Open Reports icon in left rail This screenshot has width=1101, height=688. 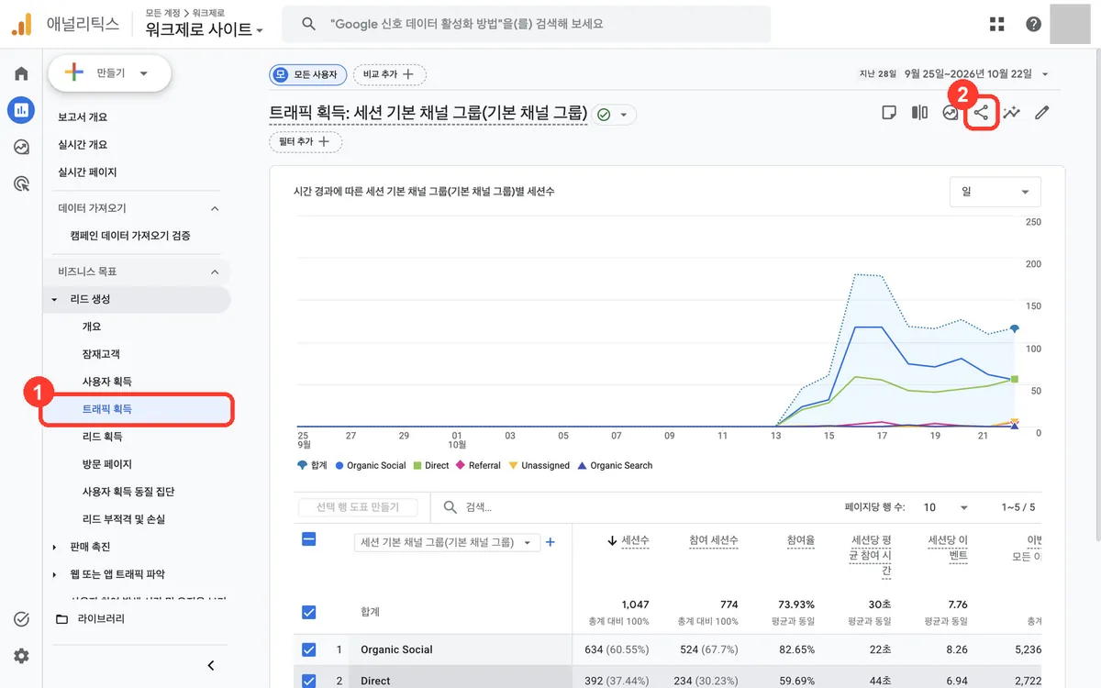pos(21,110)
